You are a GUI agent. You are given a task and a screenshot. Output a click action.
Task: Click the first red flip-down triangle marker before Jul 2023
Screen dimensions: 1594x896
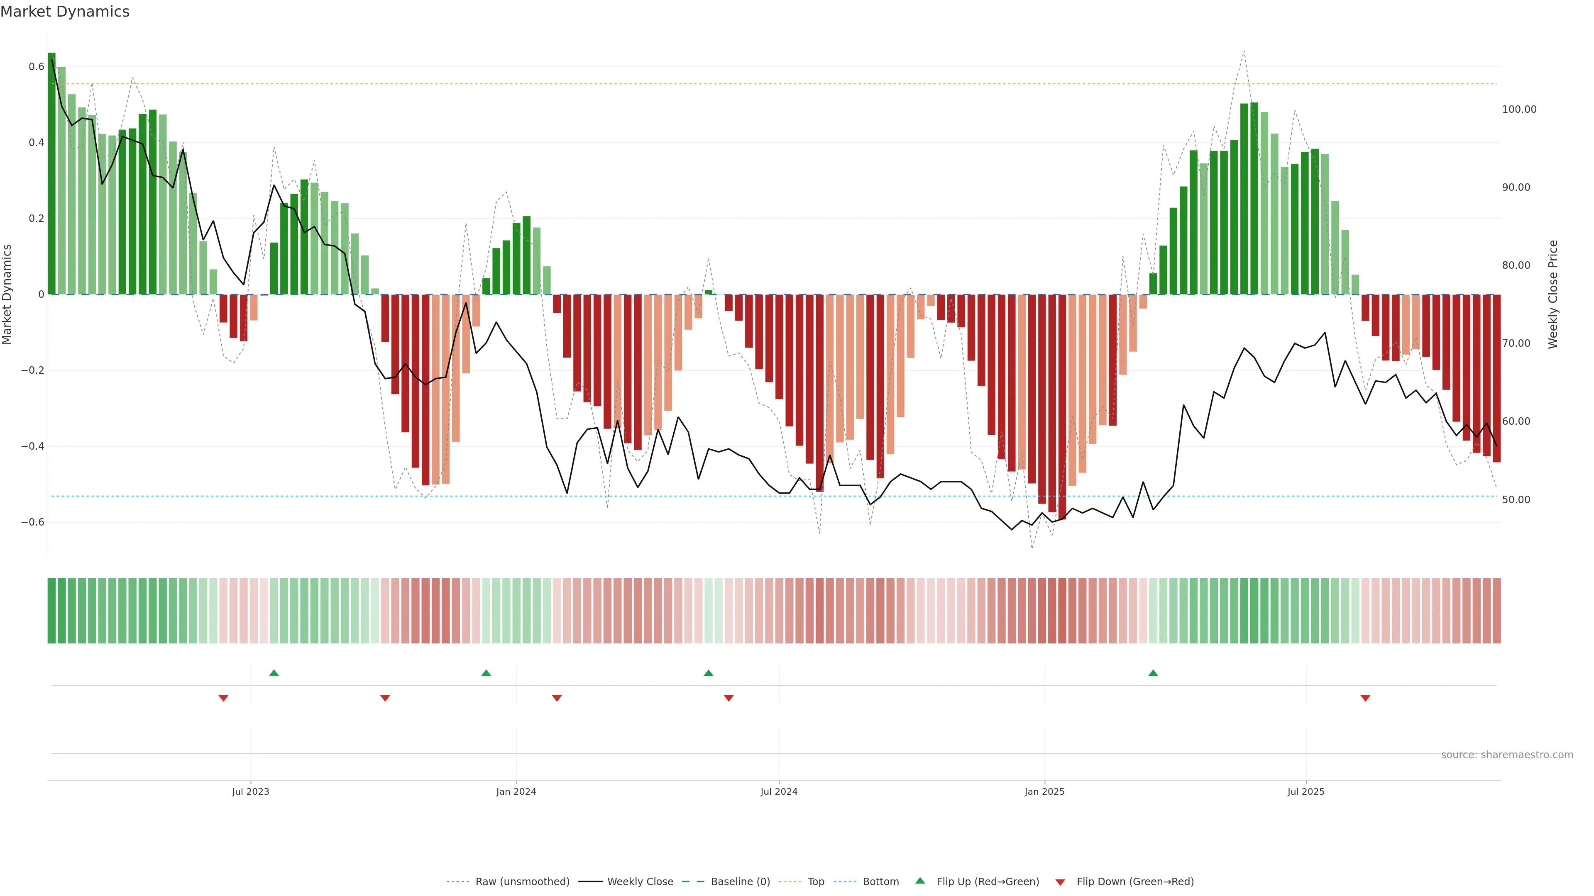coord(223,698)
